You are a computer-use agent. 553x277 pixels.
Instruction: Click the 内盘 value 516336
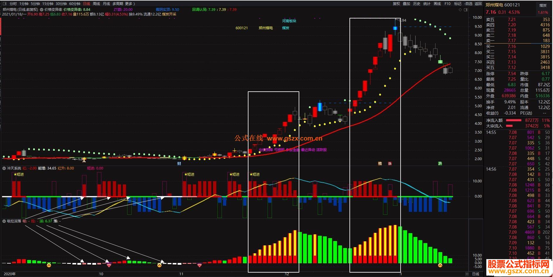[x=542, y=96]
